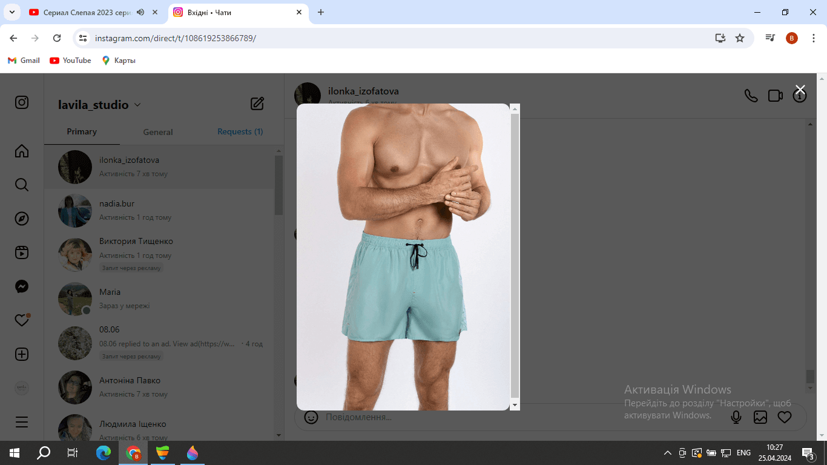Start a new message with the compose icon
The image size is (827, 465).
(257, 104)
